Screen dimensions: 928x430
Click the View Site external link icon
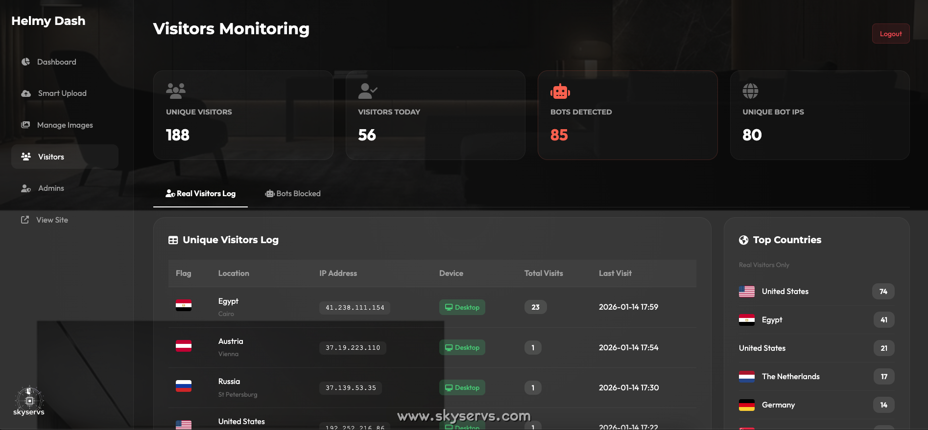point(25,220)
